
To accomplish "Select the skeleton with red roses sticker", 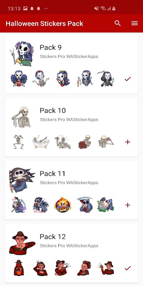I will pyautogui.click(x=84, y=142).
